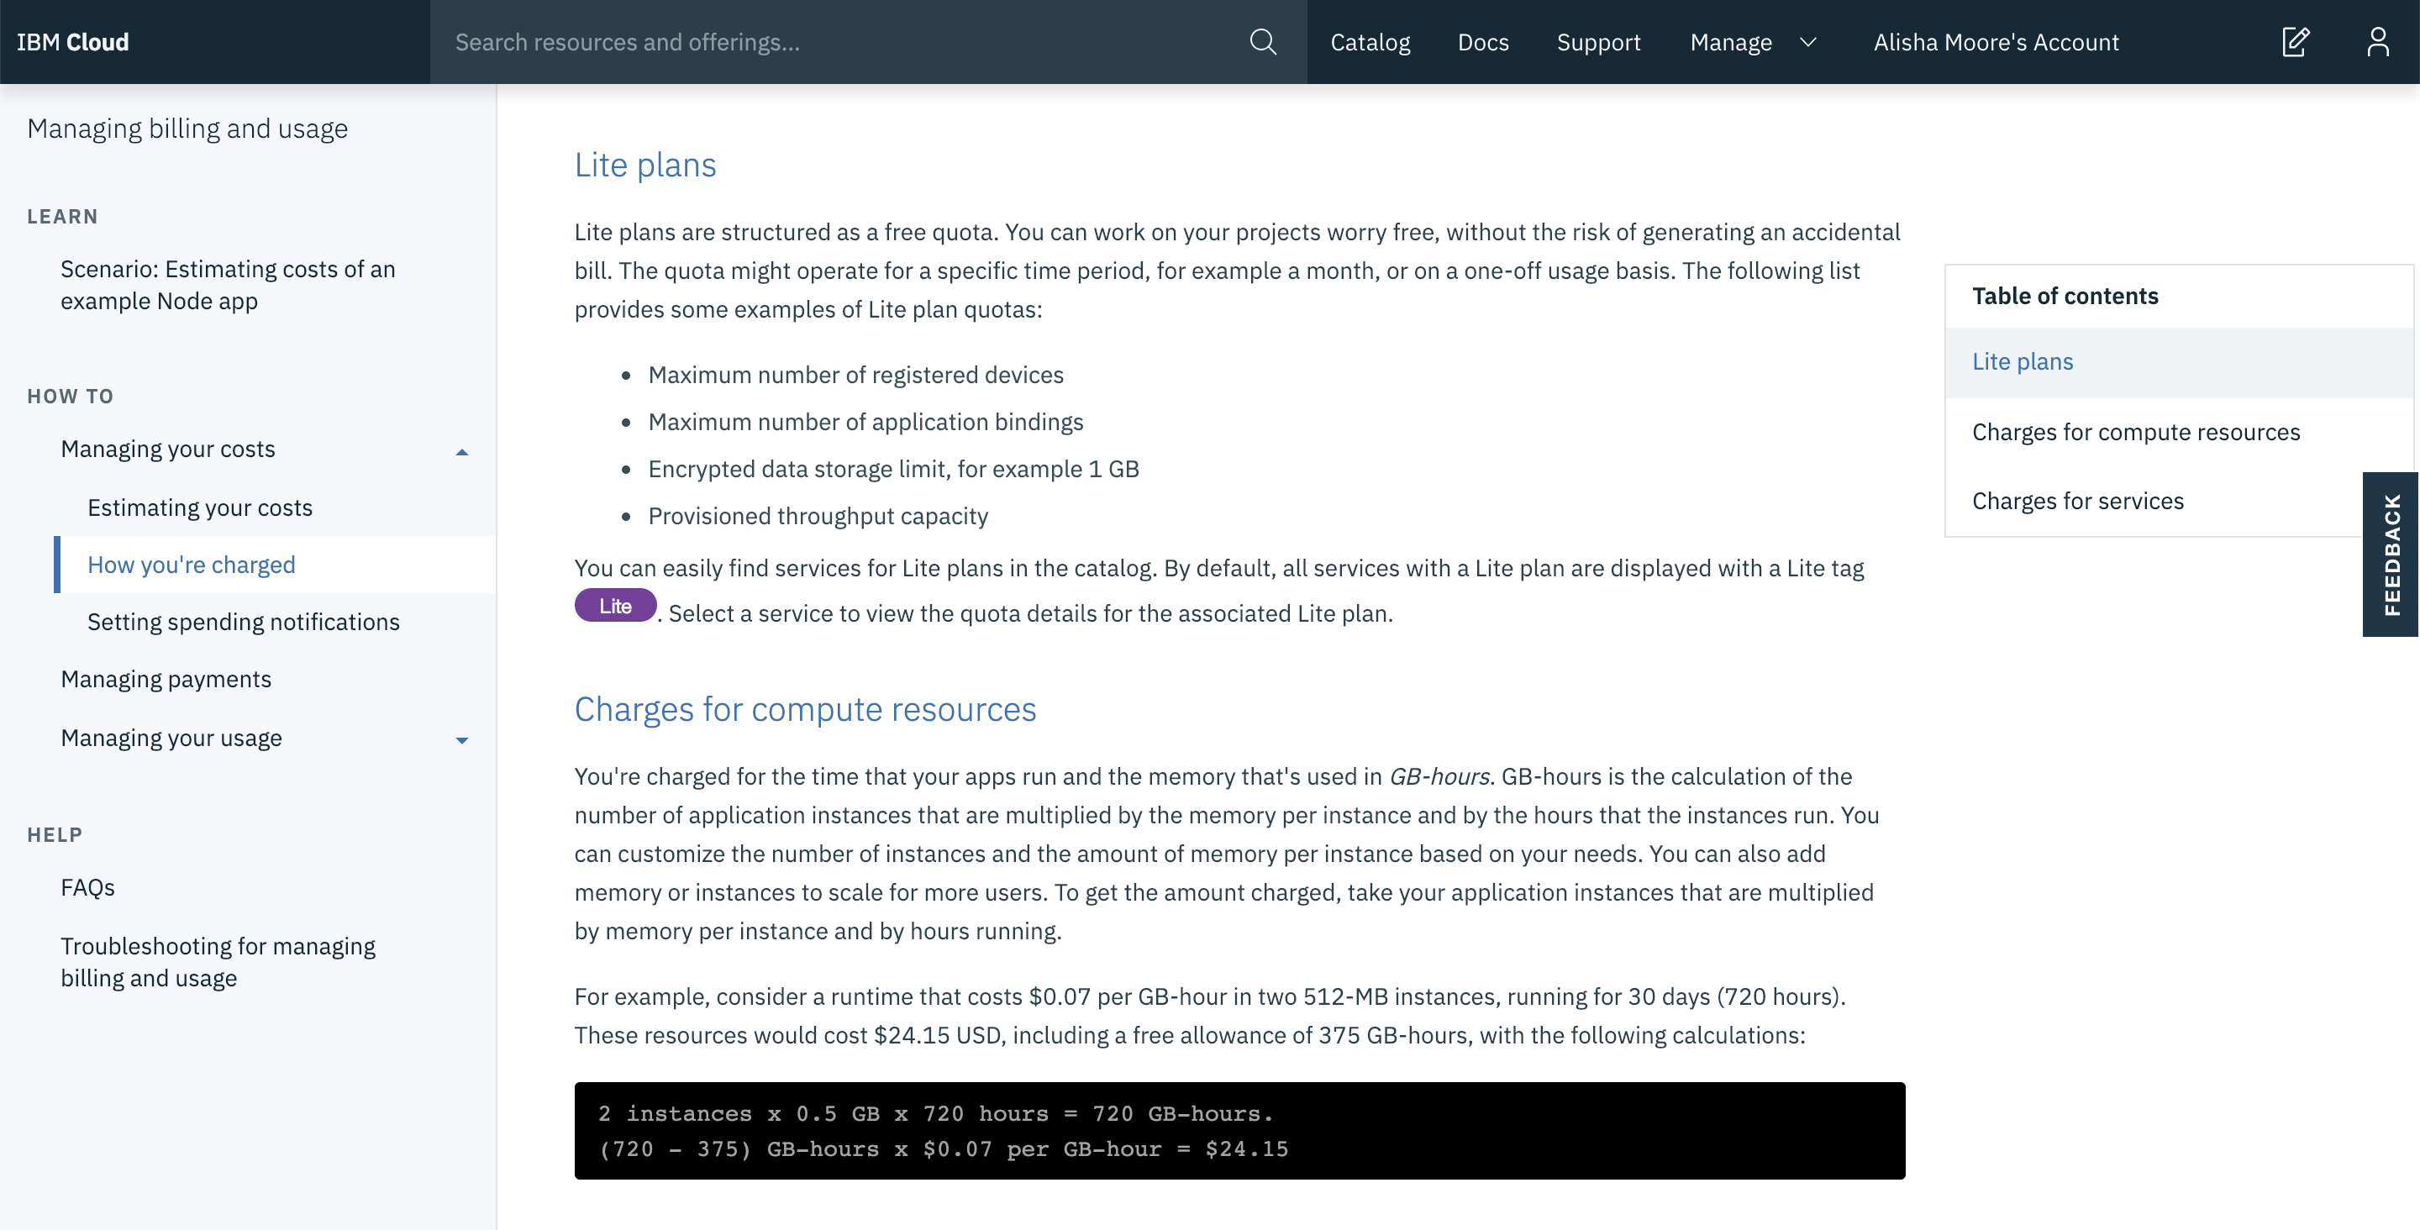
Task: Expand the Managing your usage section
Action: [461, 740]
